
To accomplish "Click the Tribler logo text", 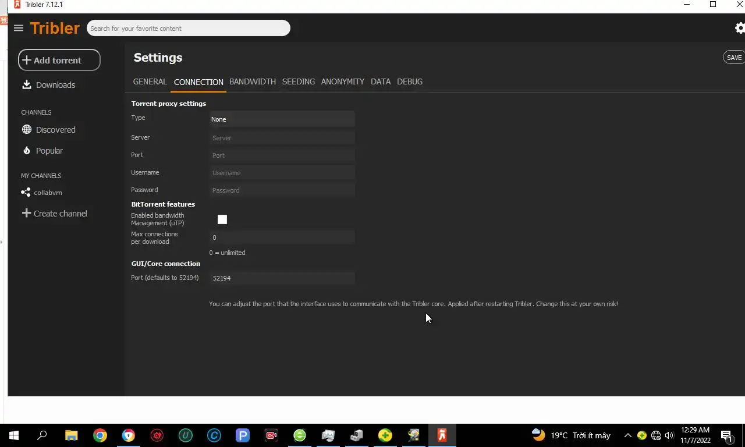I will [x=55, y=28].
